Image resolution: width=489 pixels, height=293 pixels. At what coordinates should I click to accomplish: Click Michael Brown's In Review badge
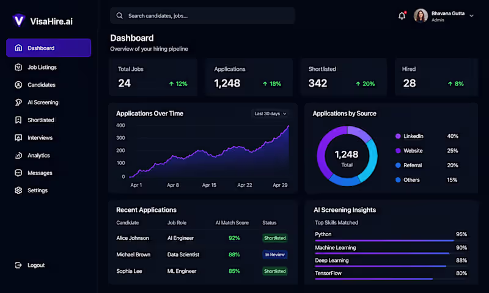click(274, 255)
